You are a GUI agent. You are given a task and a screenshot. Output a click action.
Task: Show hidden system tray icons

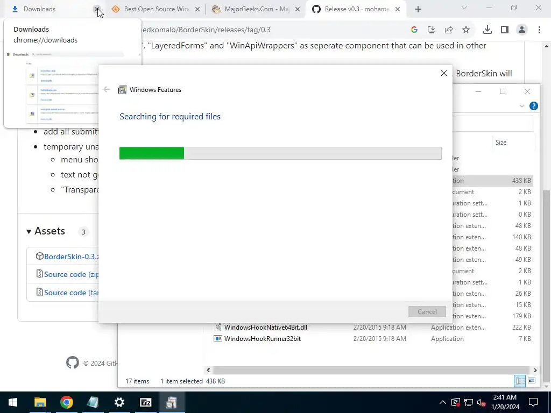pos(443,402)
